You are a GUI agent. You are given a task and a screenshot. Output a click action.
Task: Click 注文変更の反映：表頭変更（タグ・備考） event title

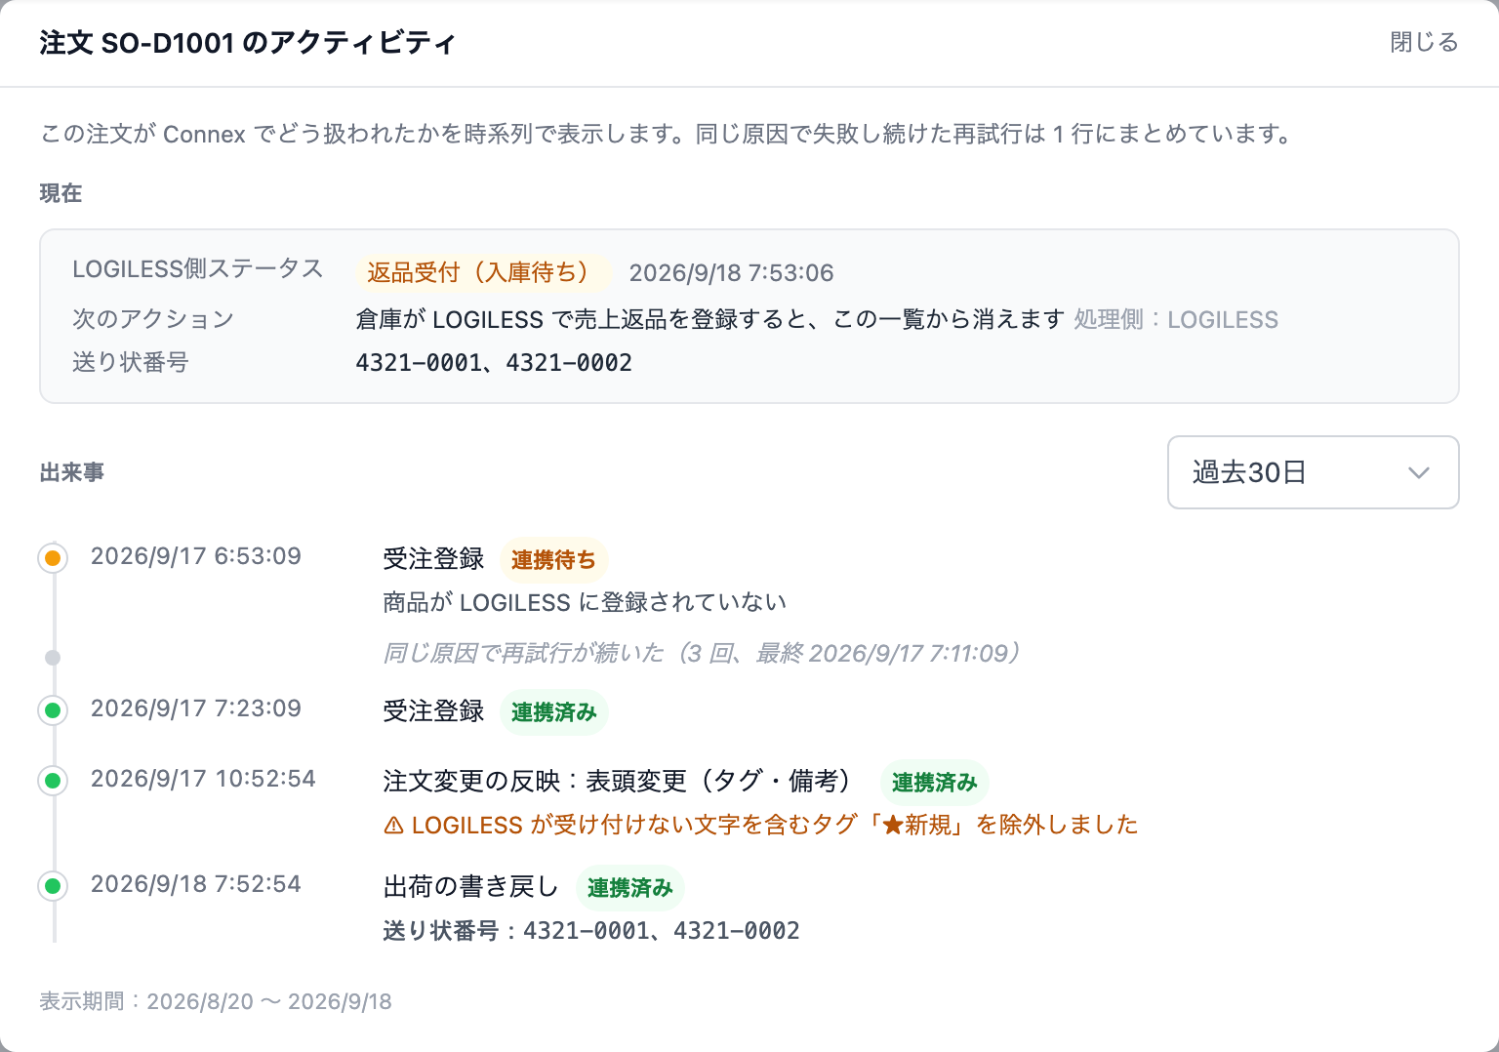click(x=621, y=782)
